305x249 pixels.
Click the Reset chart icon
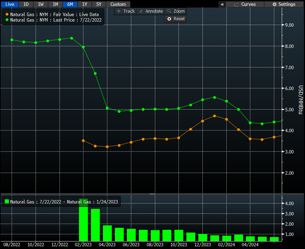point(169,19)
